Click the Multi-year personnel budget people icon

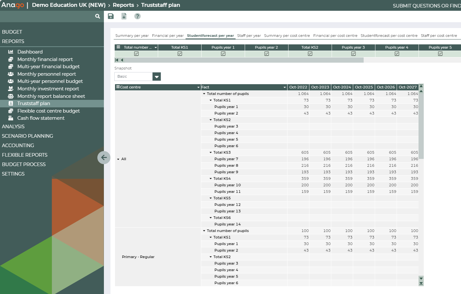[x=11, y=81]
